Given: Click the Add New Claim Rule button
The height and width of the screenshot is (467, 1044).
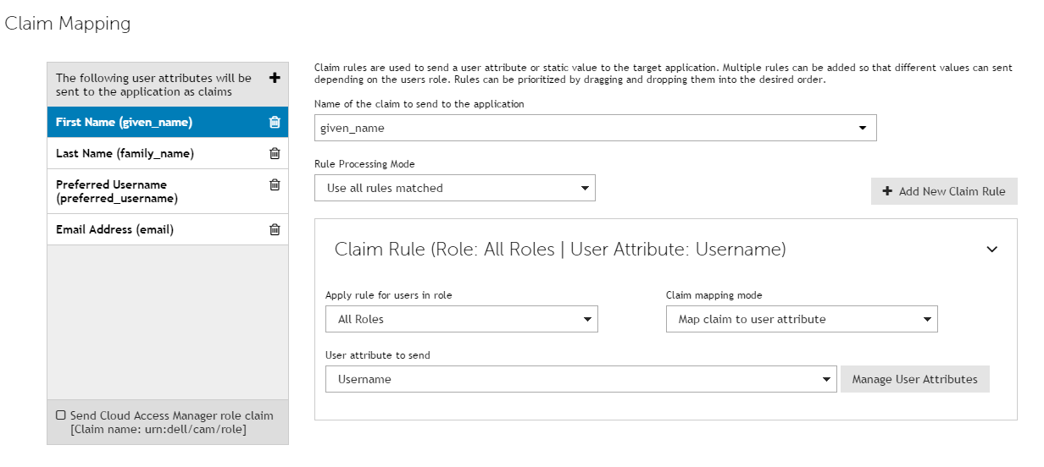Looking at the screenshot, I should pyautogui.click(x=944, y=191).
